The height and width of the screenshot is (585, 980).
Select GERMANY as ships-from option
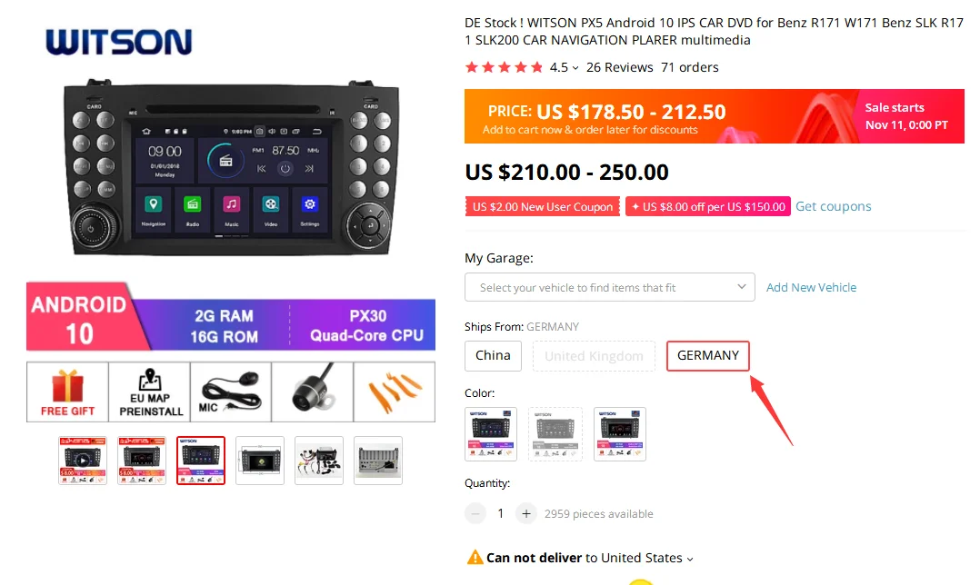[x=708, y=356]
